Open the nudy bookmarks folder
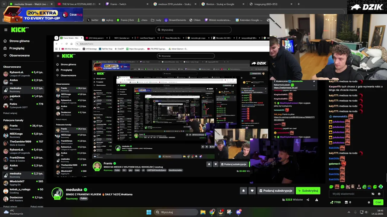The height and width of the screenshot is (217, 387). pyautogui.click(x=156, y=20)
